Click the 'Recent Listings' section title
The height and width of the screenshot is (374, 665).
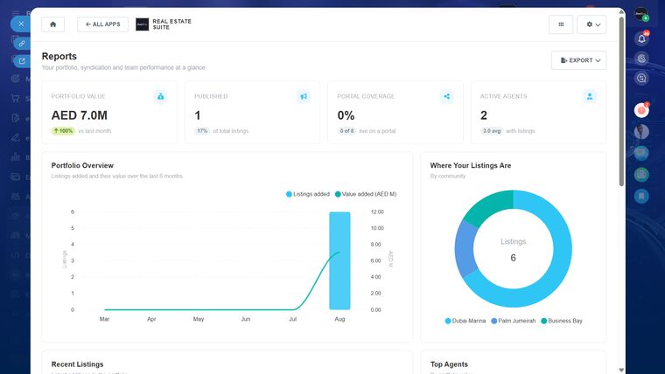[x=77, y=364]
